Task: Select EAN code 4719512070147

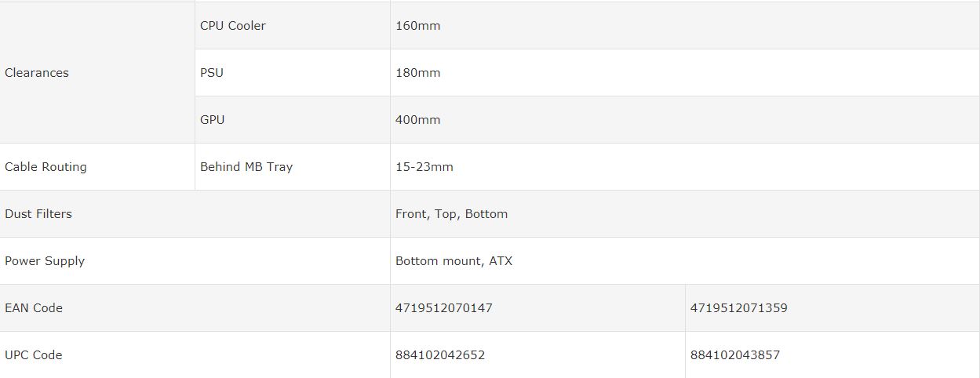Action: pyautogui.click(x=444, y=308)
